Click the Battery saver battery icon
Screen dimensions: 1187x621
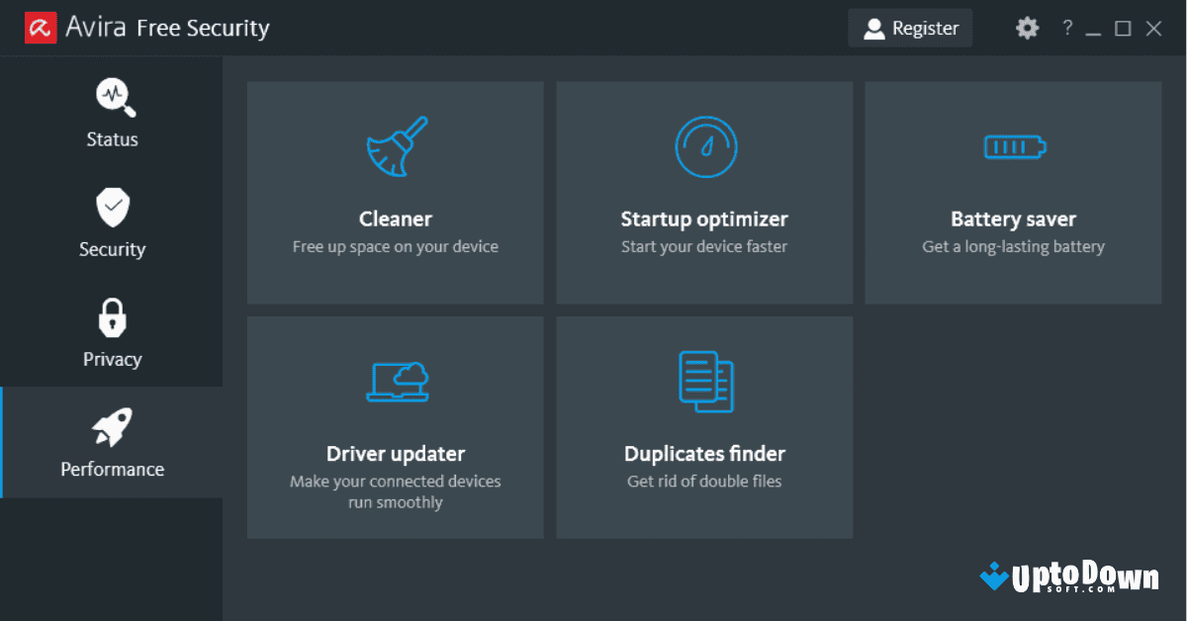pyautogui.click(x=1013, y=146)
